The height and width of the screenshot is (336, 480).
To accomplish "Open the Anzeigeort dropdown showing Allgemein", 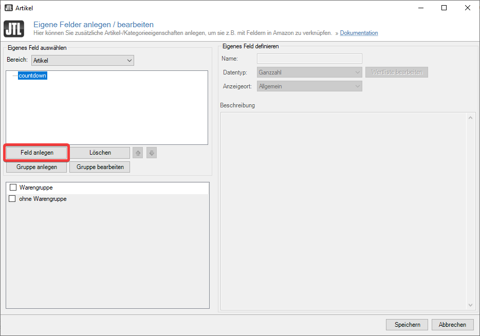I will [x=309, y=86].
